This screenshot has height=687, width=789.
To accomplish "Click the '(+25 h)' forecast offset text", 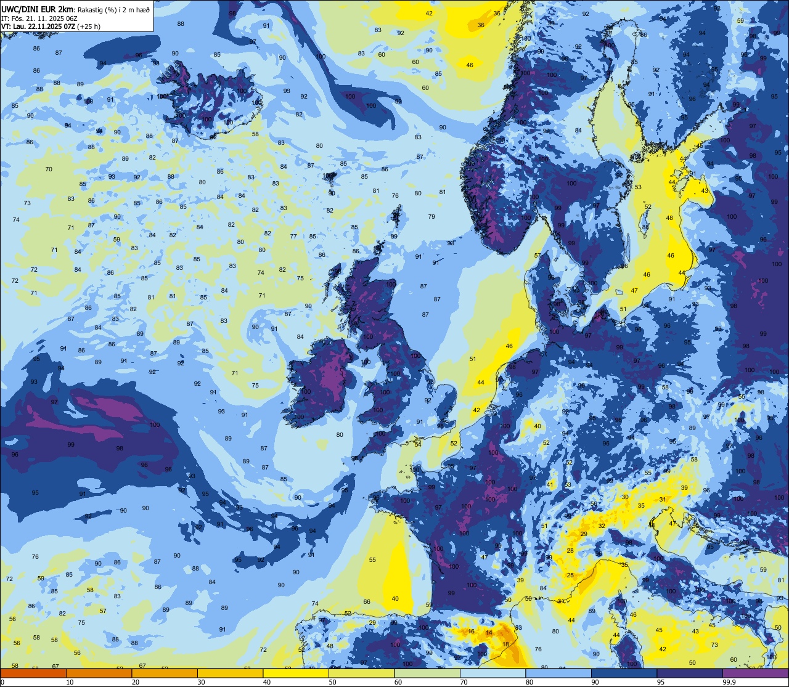I will 89,26.
